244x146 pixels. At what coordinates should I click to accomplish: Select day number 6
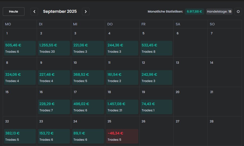pyautogui.click(x=178, y=33)
